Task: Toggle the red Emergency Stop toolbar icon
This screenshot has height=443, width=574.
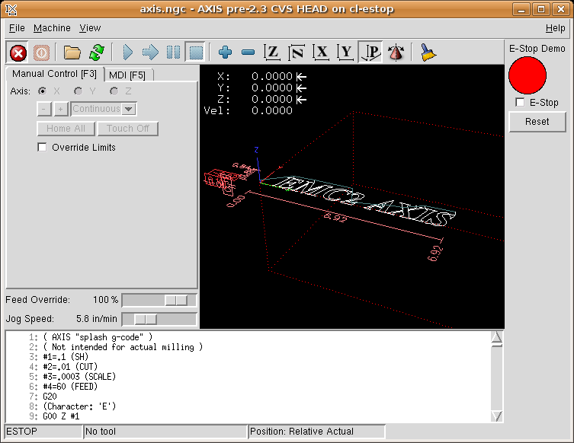Action: click(18, 53)
